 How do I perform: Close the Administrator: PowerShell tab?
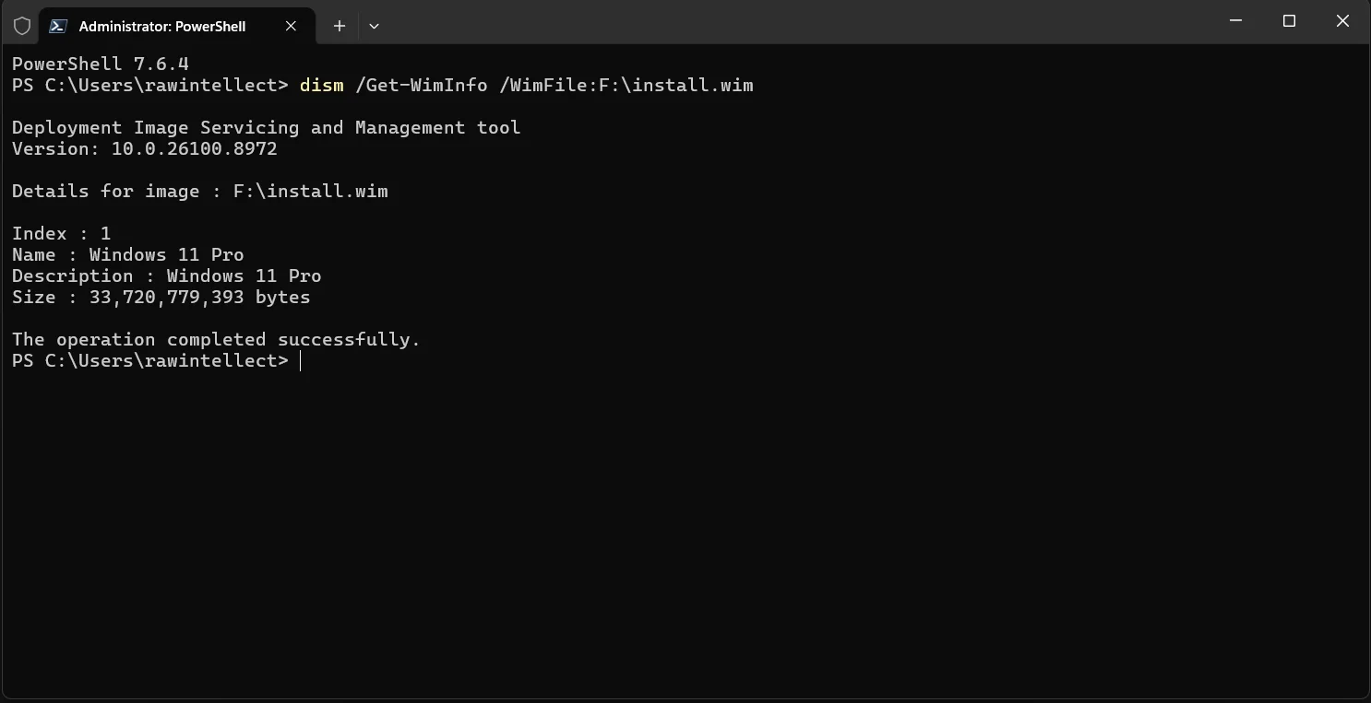point(291,26)
